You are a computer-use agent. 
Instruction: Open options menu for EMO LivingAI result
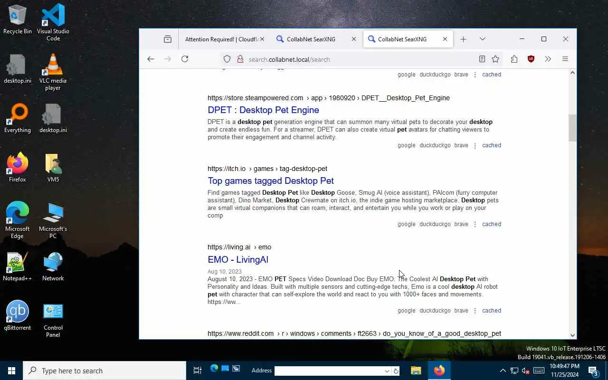[x=475, y=311]
